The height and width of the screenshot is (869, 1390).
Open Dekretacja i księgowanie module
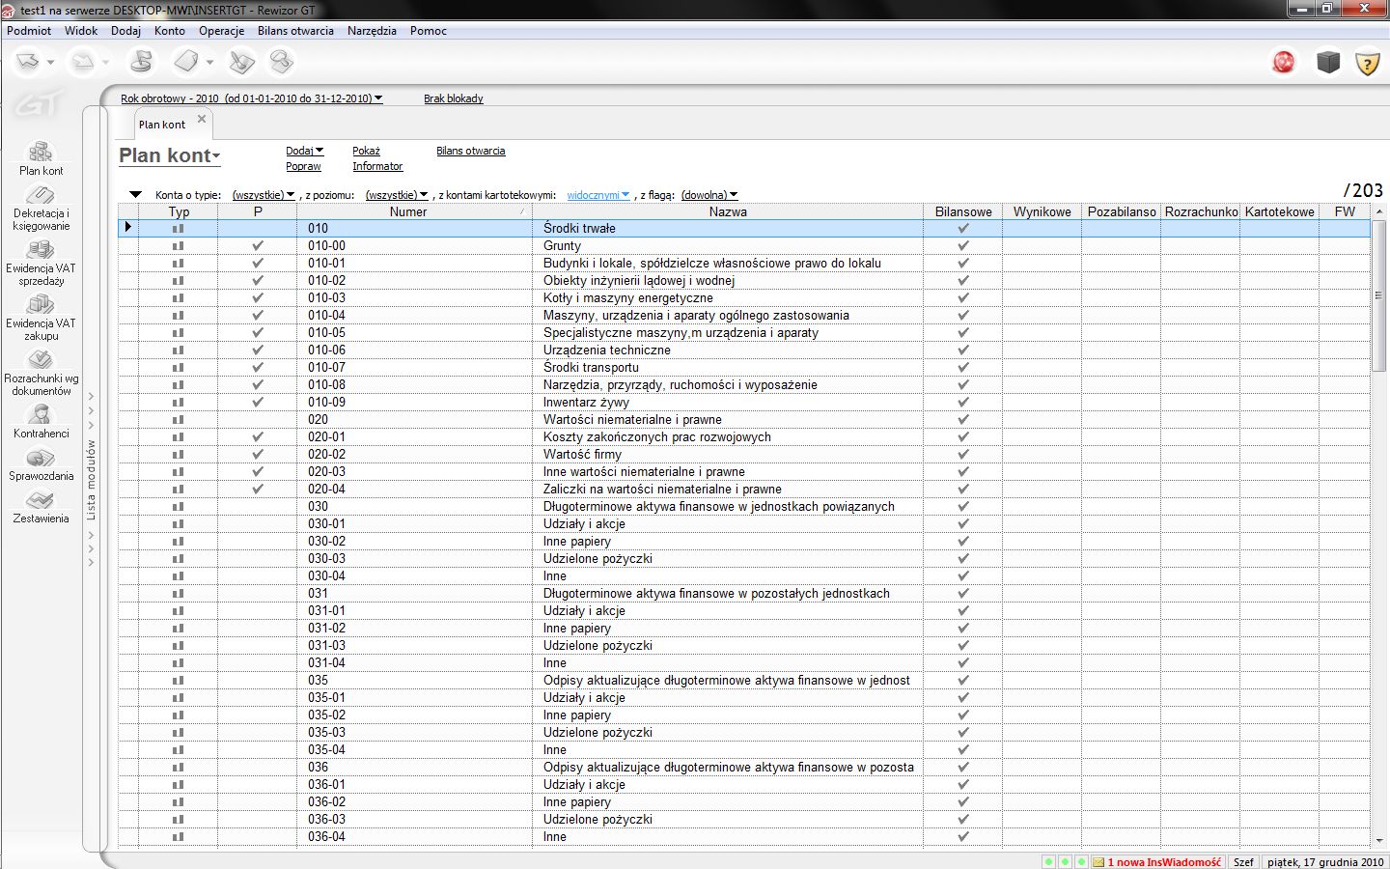pos(41,209)
